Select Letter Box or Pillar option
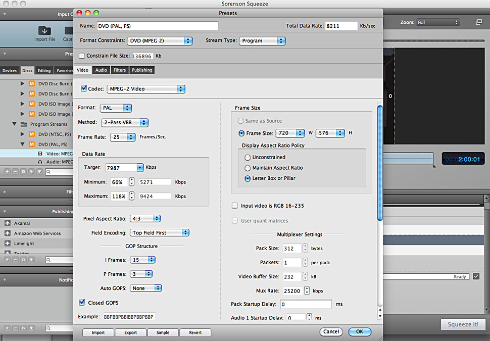Screen dimensions: 490x341 [x=248, y=178]
